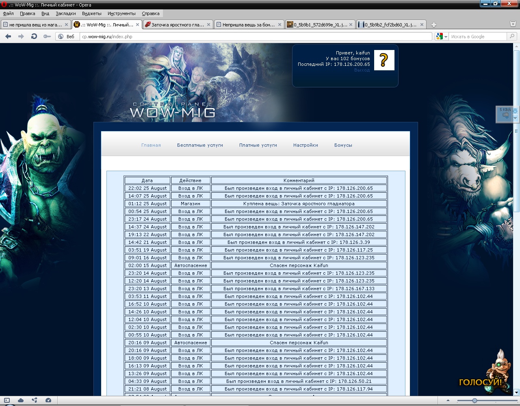This screenshot has width=520, height=406.
Task: Open the Виджеты menu
Action: point(92,13)
